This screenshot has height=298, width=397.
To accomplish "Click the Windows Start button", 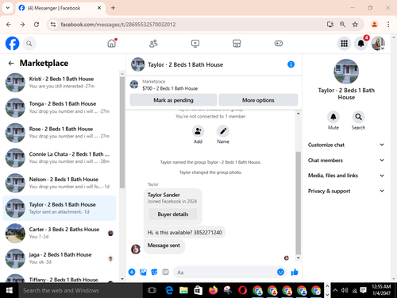I will click(10, 290).
